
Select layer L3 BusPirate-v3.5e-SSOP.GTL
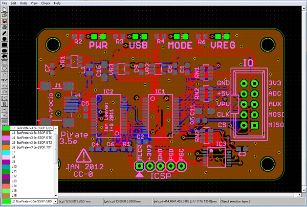tap(28, 133)
